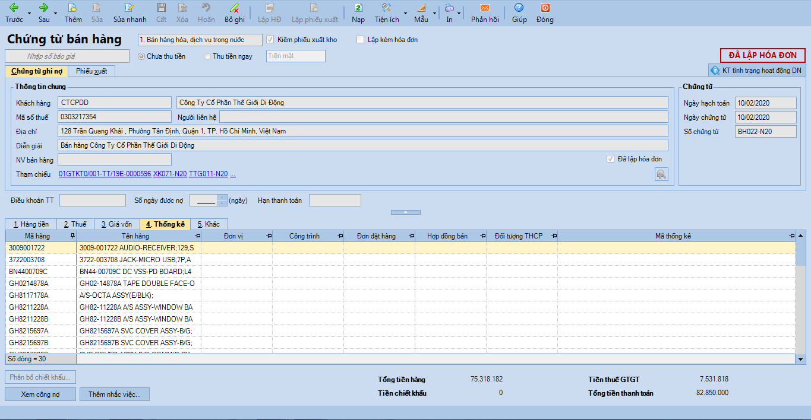
Task: Select the Chưa thu tiền radio button
Action: (x=141, y=56)
